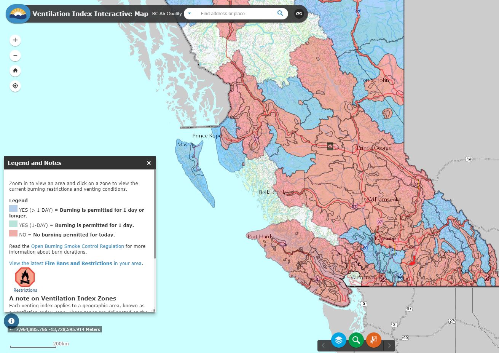This screenshot has width=499, height=353.
Task: Click the Find address or place field
Action: [x=234, y=14]
